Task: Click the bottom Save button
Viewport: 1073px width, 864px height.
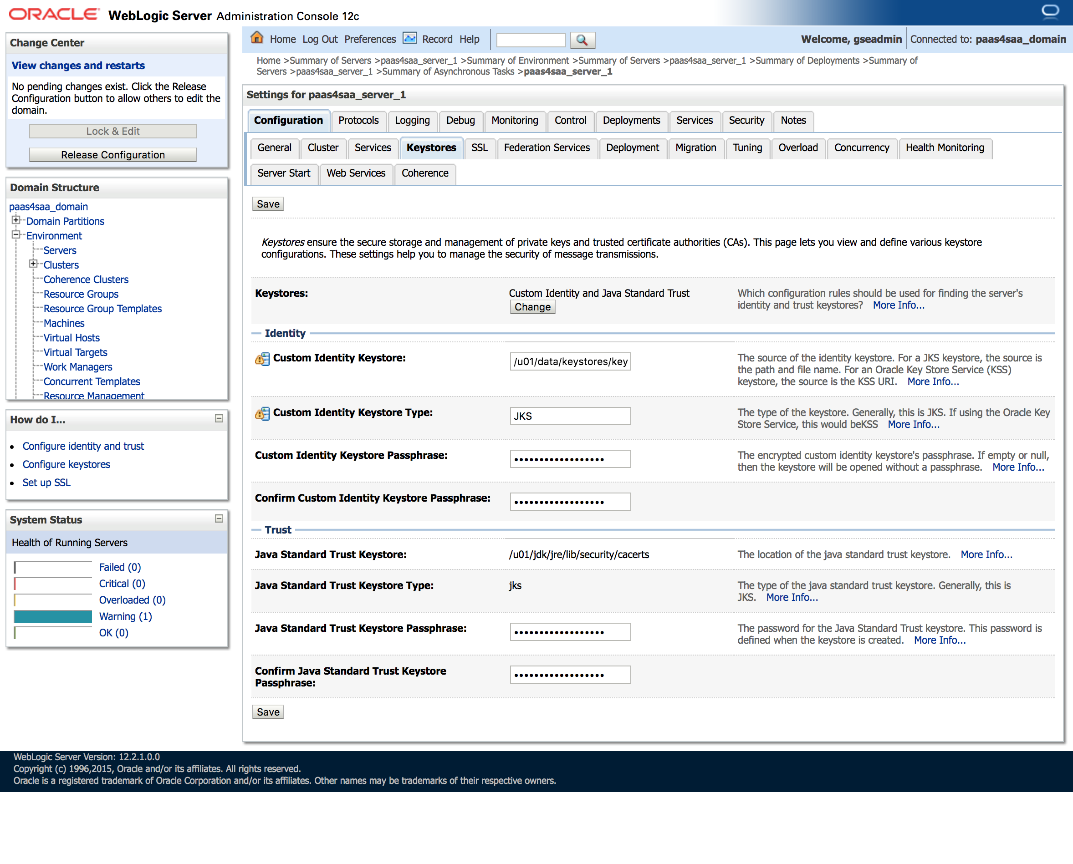Action: (268, 712)
